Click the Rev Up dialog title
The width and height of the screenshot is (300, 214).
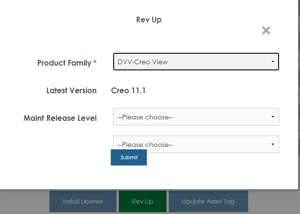point(149,19)
